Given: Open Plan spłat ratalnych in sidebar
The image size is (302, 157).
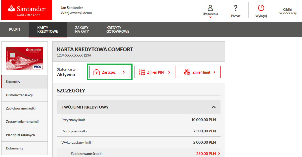Looking at the screenshot, I should coord(24,135).
